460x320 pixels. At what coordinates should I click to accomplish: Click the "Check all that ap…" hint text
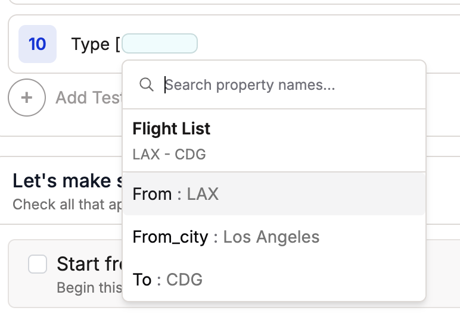(67, 205)
